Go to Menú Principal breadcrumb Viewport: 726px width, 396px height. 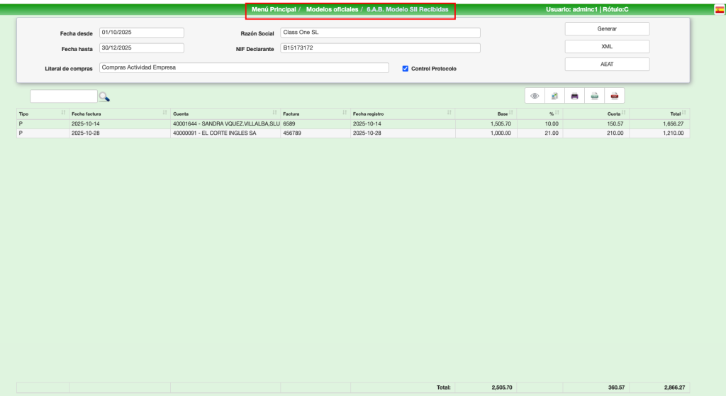[x=274, y=10]
